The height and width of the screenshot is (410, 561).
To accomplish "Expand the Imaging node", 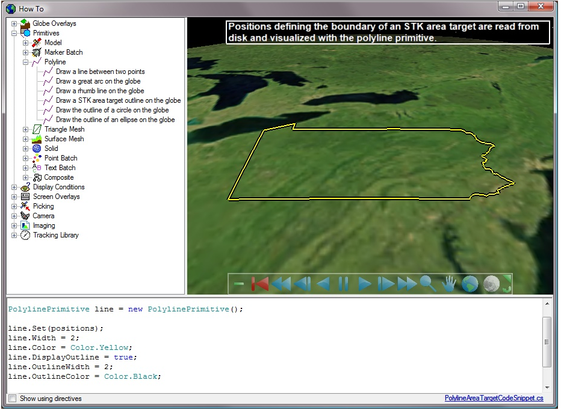I will pyautogui.click(x=14, y=226).
